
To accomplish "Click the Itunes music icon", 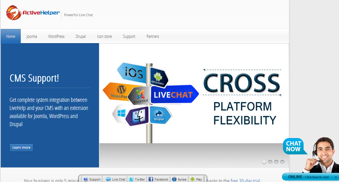I will coord(174,179).
